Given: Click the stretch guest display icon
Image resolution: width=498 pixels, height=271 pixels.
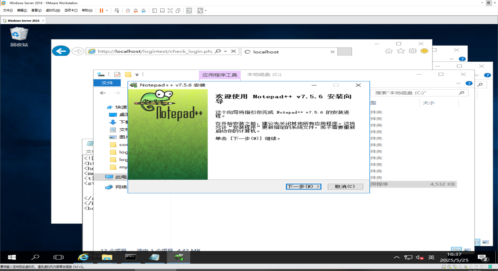Looking at the screenshot, I should click(200, 11).
